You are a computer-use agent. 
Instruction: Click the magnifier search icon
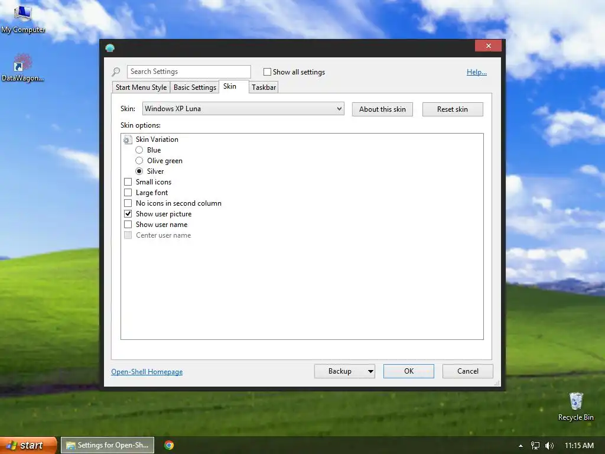[116, 72]
